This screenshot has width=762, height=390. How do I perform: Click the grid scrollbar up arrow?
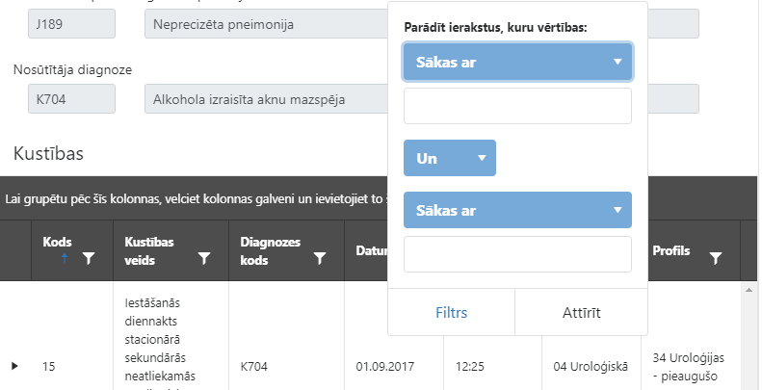749,289
